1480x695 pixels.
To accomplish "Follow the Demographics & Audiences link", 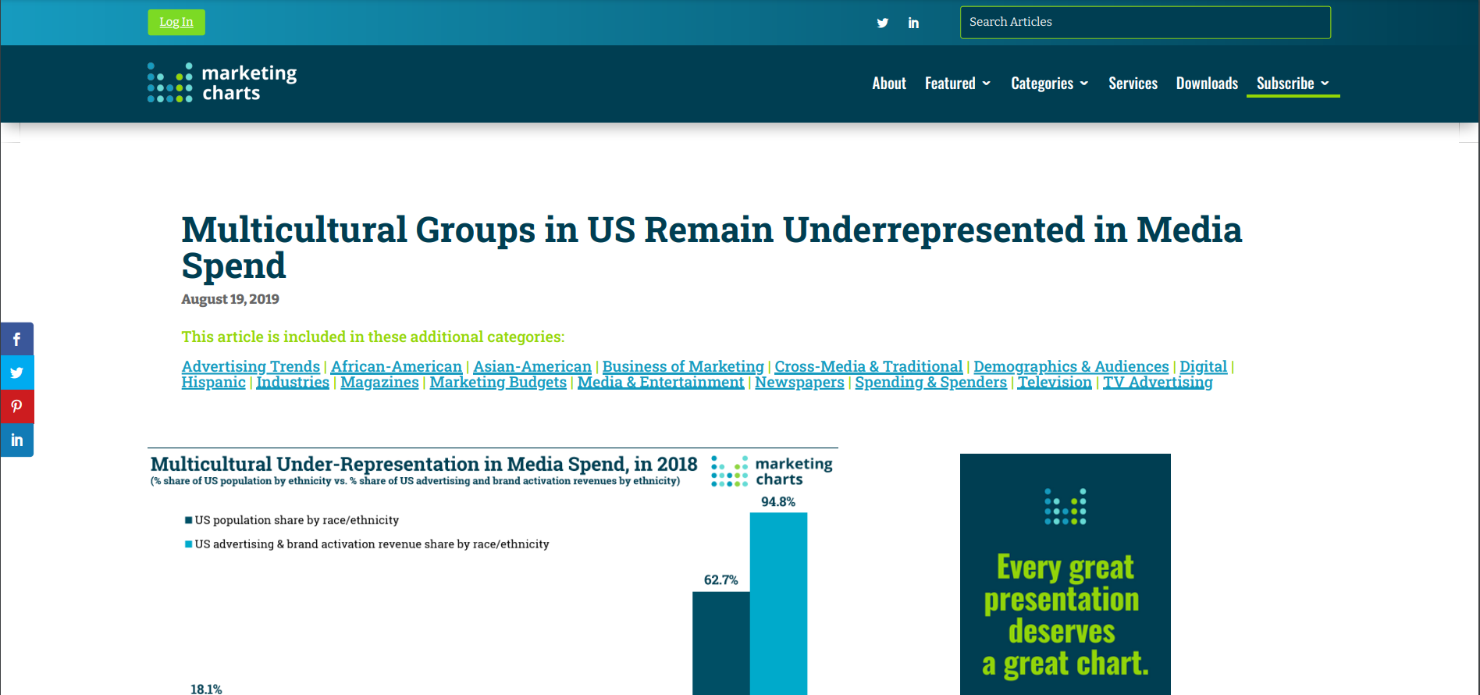I will (x=1071, y=366).
